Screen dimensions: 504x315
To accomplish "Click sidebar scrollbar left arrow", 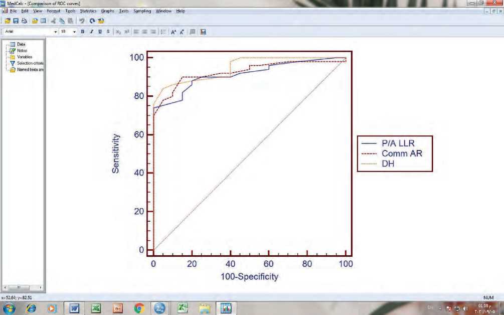I will tap(5, 287).
